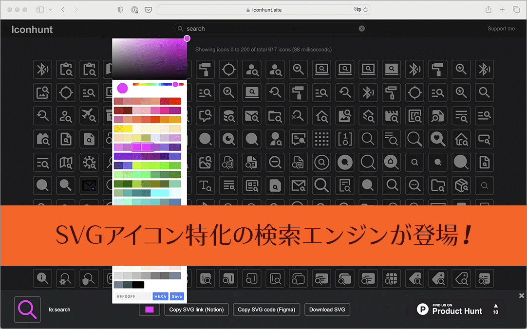Open the Support me link
The image size is (527, 329).
pyautogui.click(x=501, y=28)
